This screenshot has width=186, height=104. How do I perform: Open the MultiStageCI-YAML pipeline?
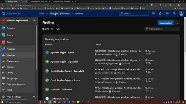pos(59,99)
